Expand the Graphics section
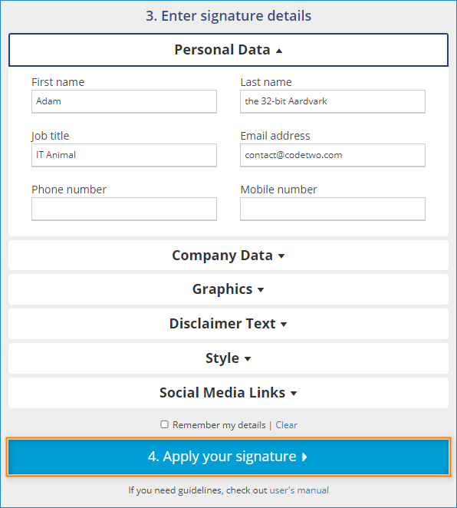This screenshot has width=457, height=508. (x=228, y=289)
